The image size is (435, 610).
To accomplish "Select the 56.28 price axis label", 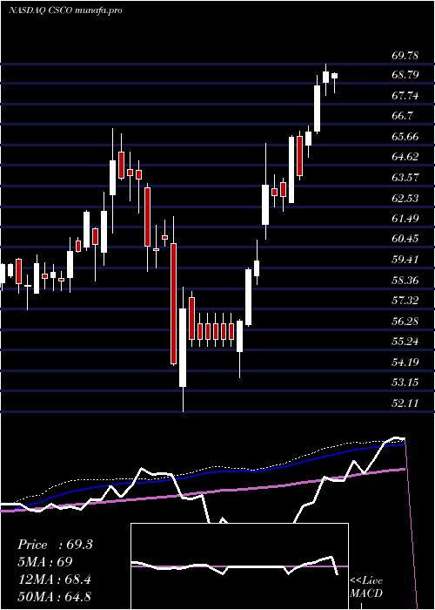I will 405,321.
